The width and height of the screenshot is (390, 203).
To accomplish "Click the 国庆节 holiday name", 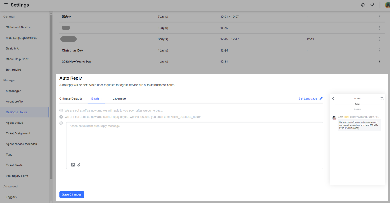I will tap(66, 16).
